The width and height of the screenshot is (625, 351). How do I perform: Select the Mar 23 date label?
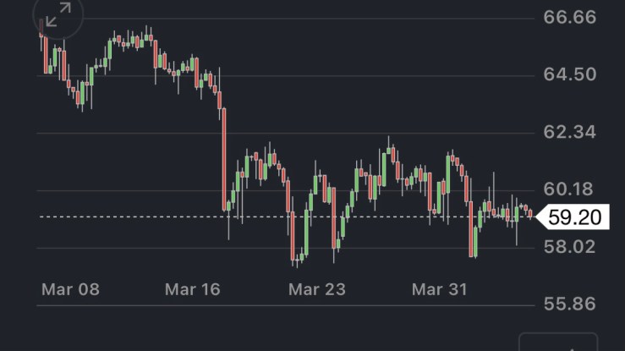point(316,289)
